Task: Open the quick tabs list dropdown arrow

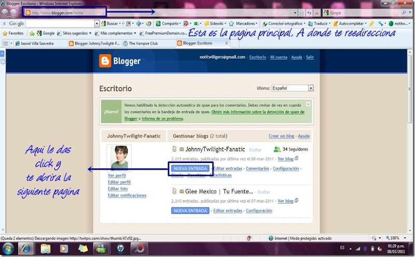Action: pos(11,43)
